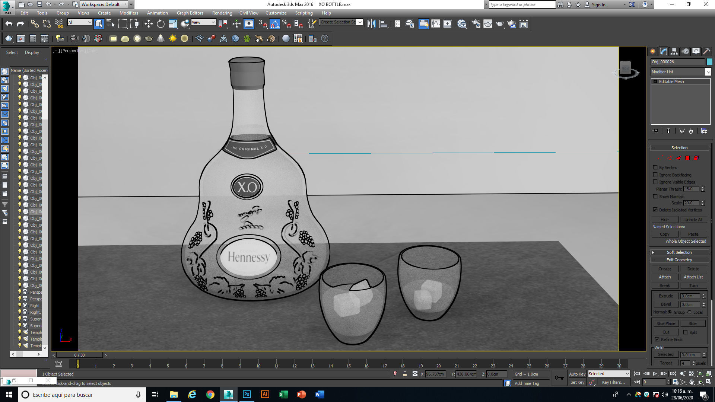Click the Undo arrow in main toolbar
The width and height of the screenshot is (715, 402).
(x=9, y=24)
